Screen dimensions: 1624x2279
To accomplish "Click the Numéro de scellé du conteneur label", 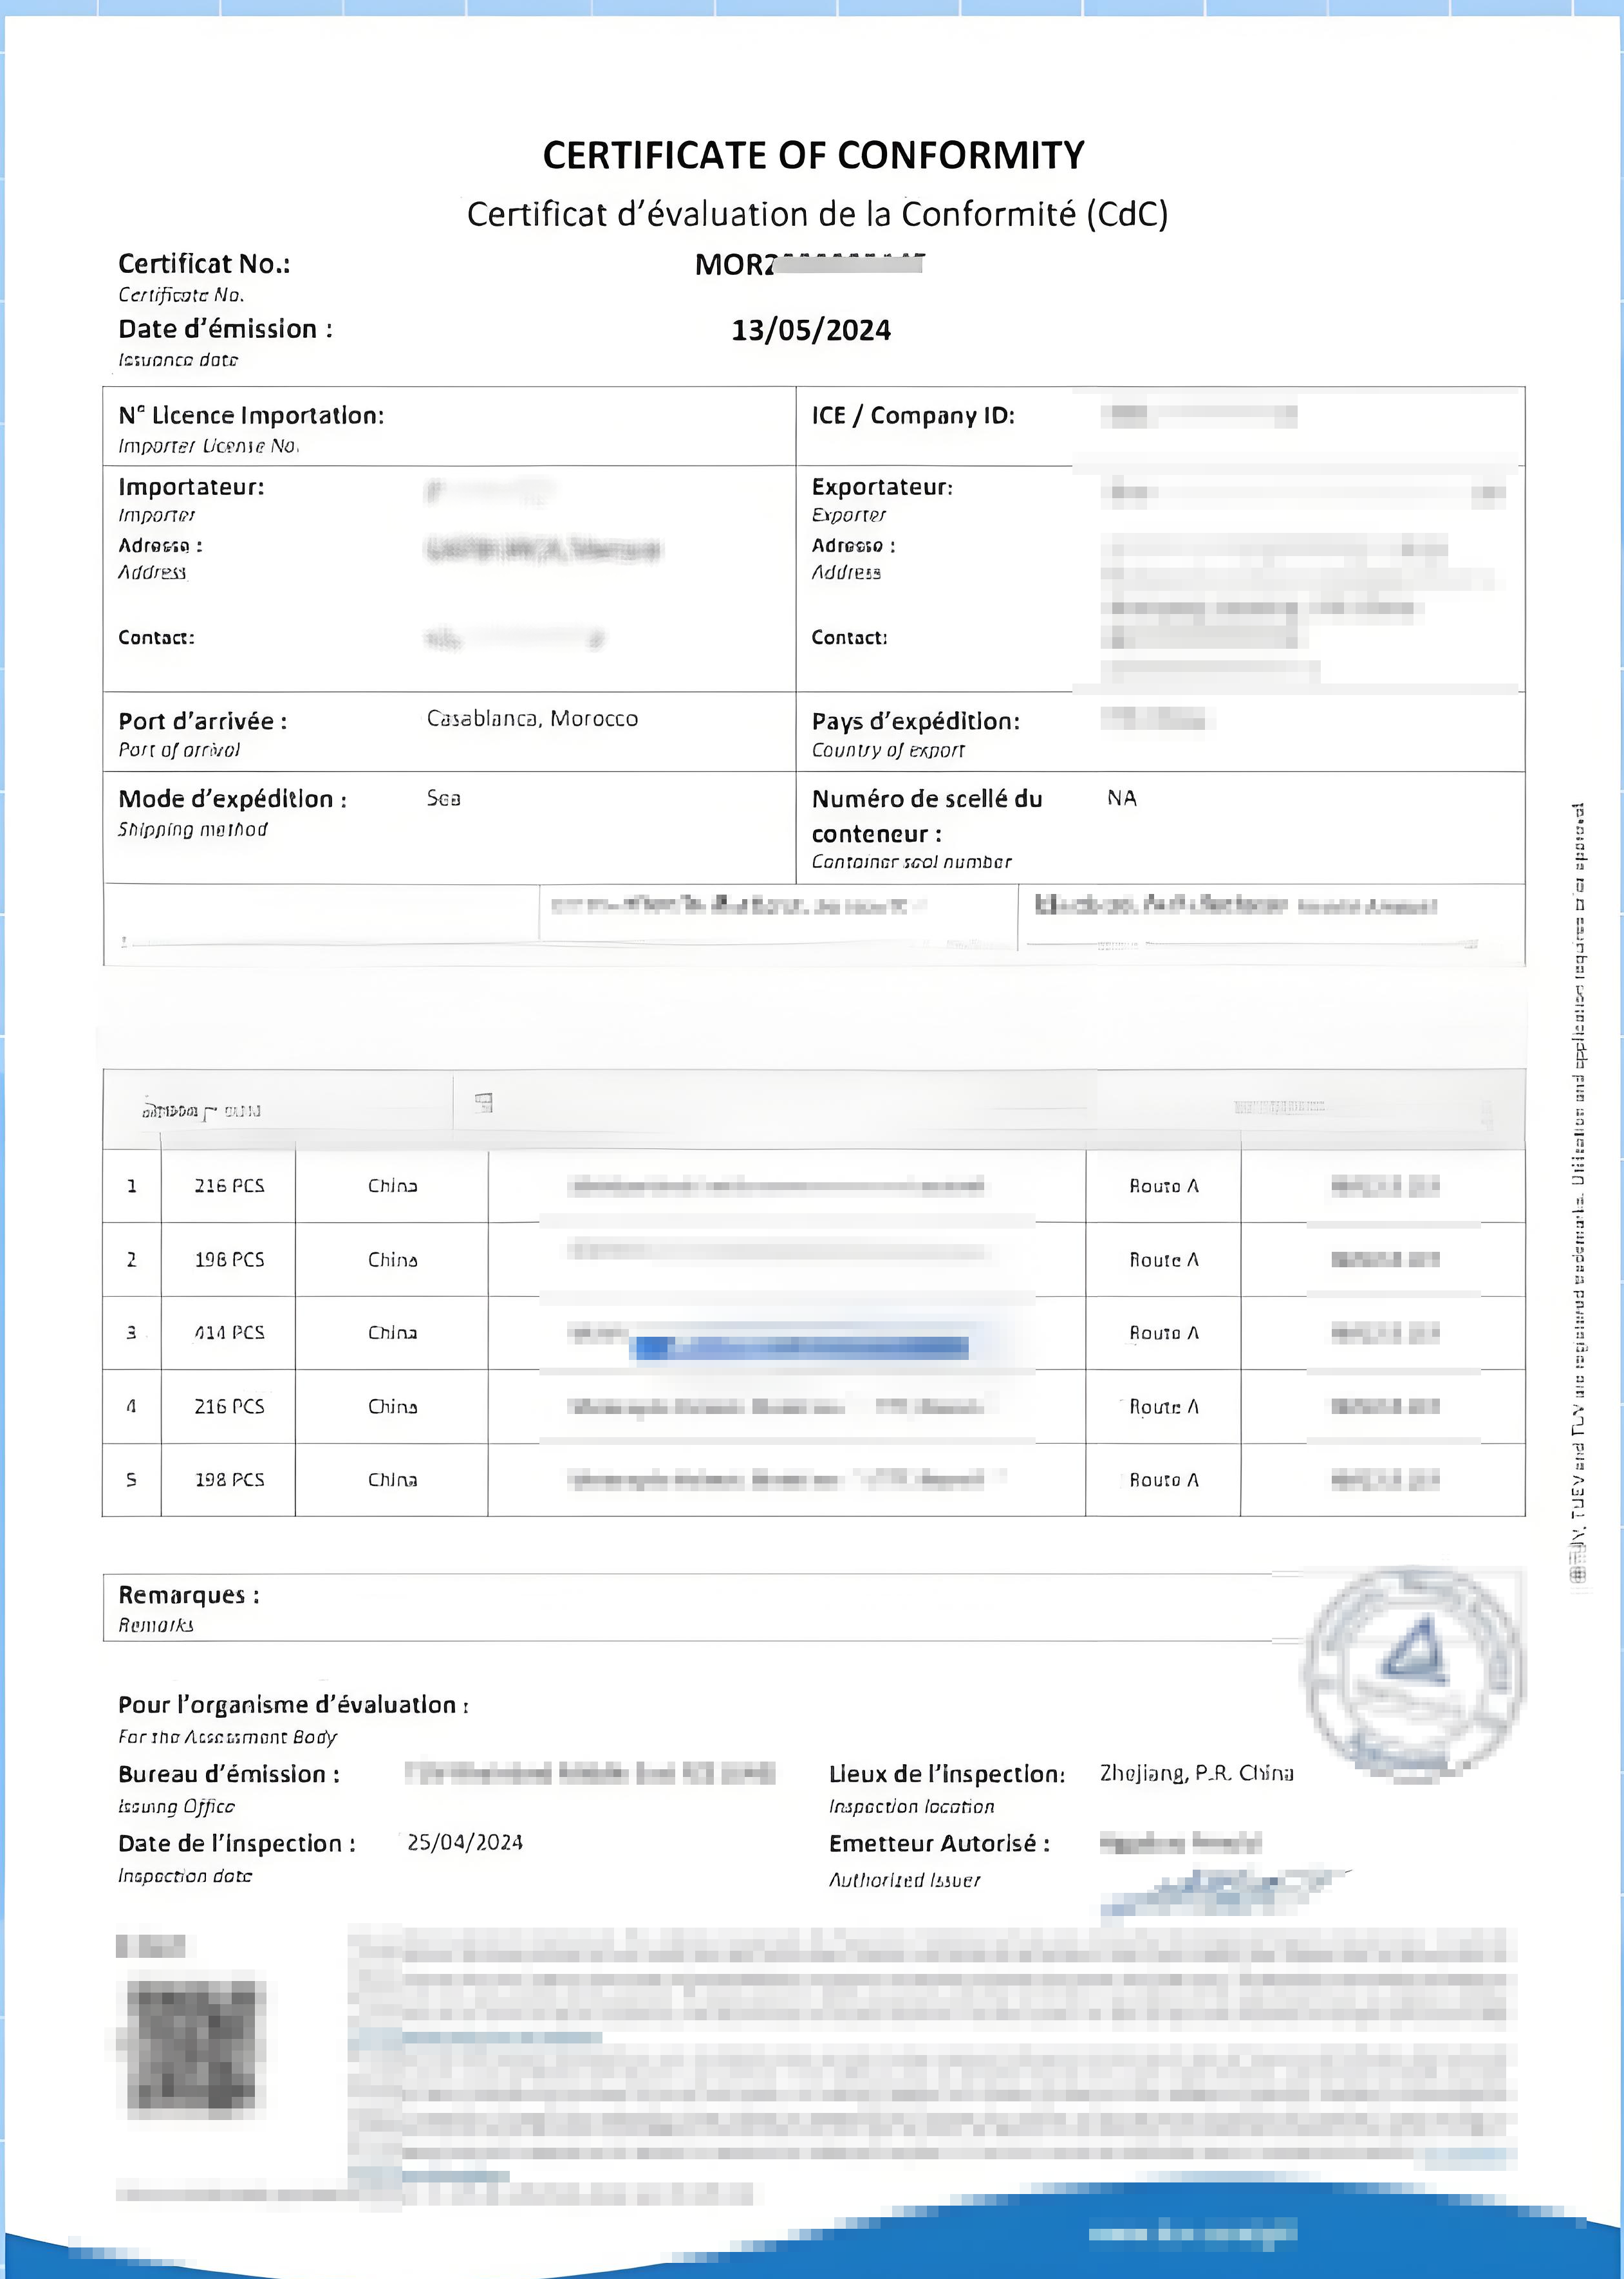I will pyautogui.click(x=927, y=816).
